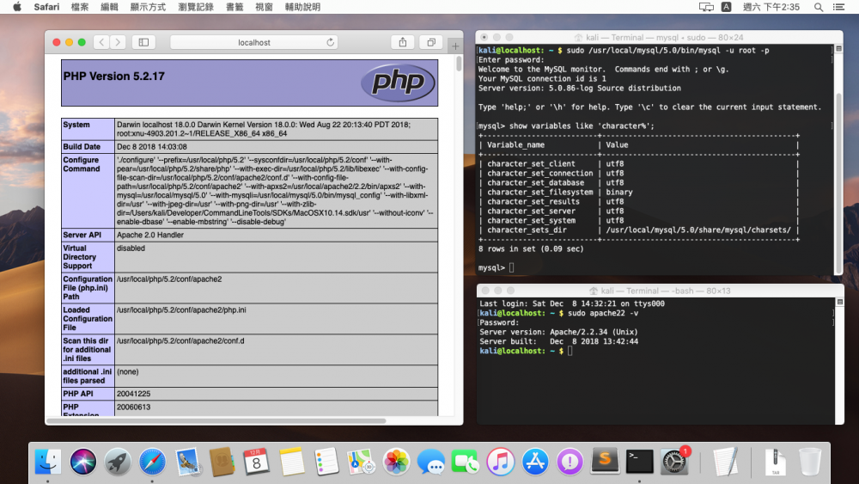Open the Apple menu
The height and width of the screenshot is (484, 859).
pos(17,7)
